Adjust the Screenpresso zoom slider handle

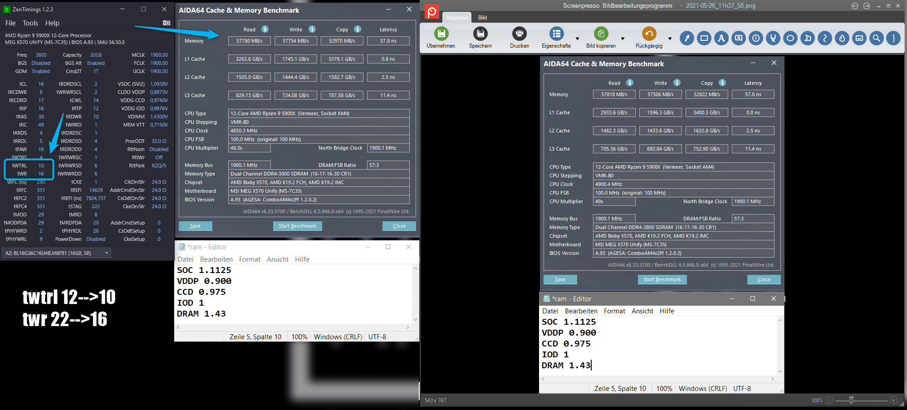pos(851,400)
